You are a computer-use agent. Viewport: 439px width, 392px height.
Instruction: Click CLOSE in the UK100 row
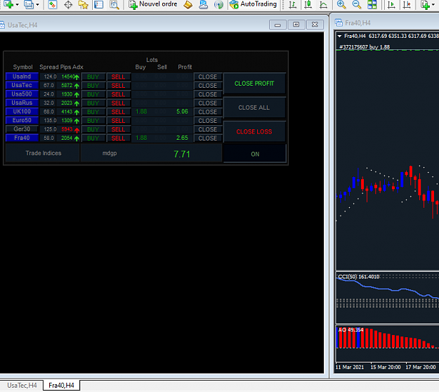click(x=208, y=112)
